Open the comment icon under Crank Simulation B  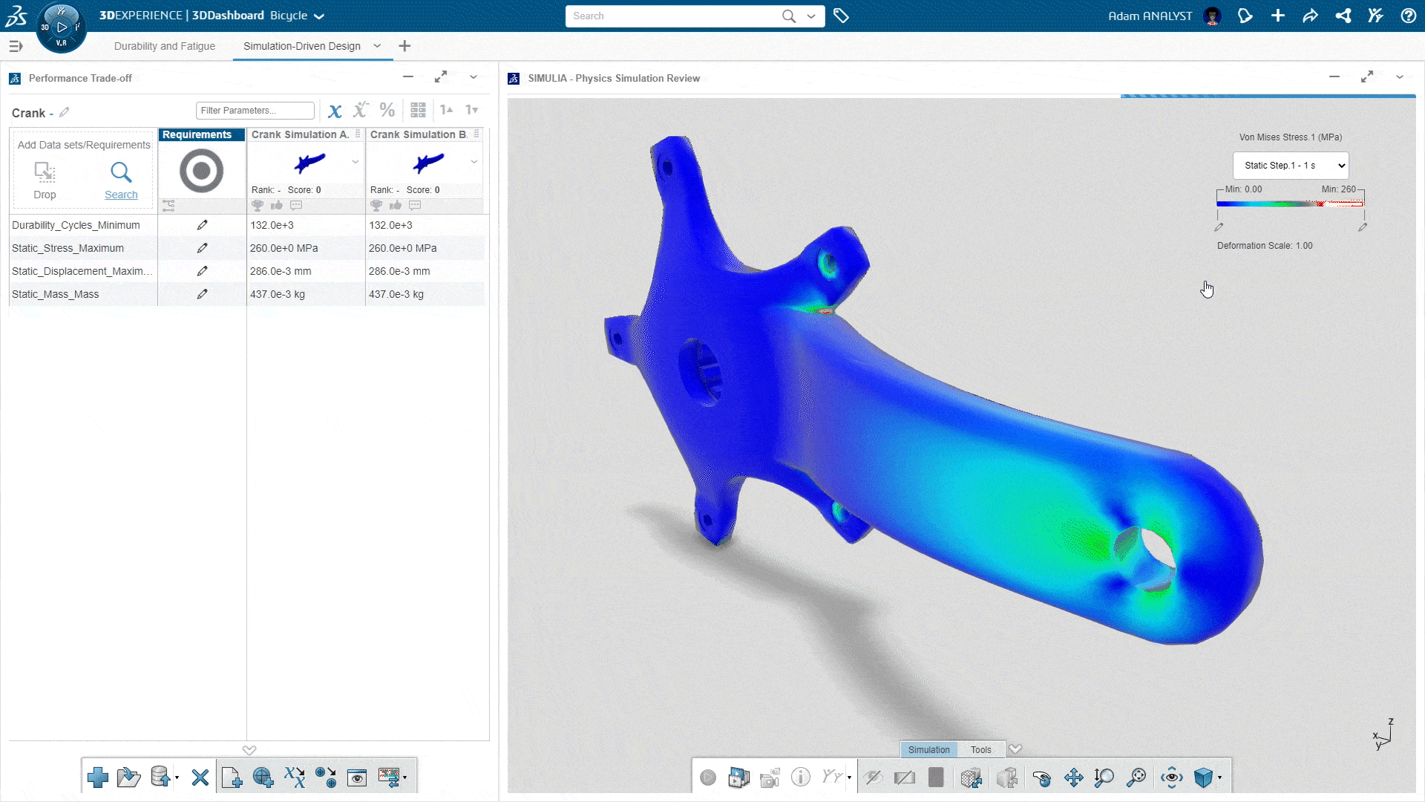[415, 206]
